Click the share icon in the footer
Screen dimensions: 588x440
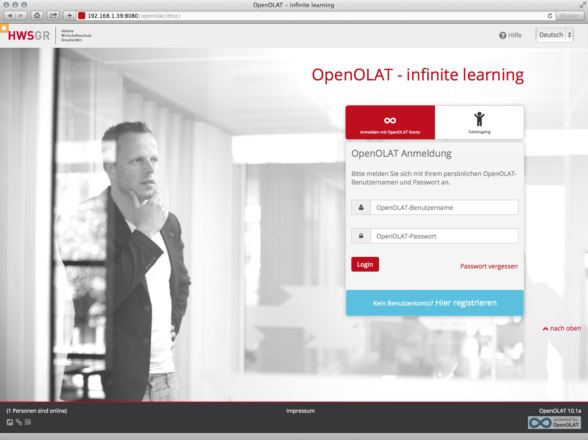tap(10, 422)
